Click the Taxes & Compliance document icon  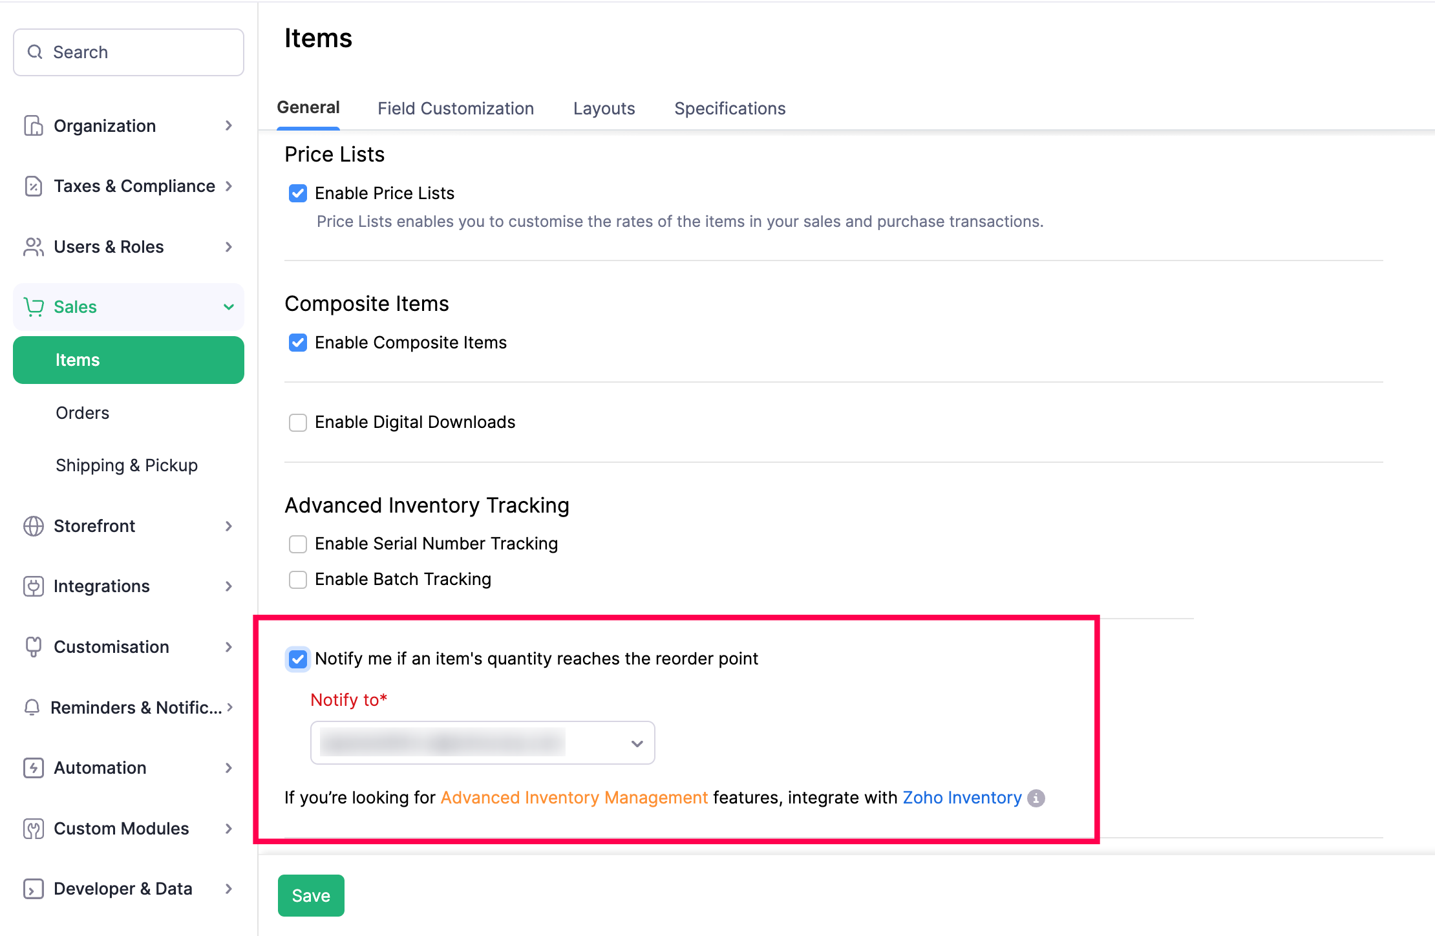pyautogui.click(x=33, y=186)
